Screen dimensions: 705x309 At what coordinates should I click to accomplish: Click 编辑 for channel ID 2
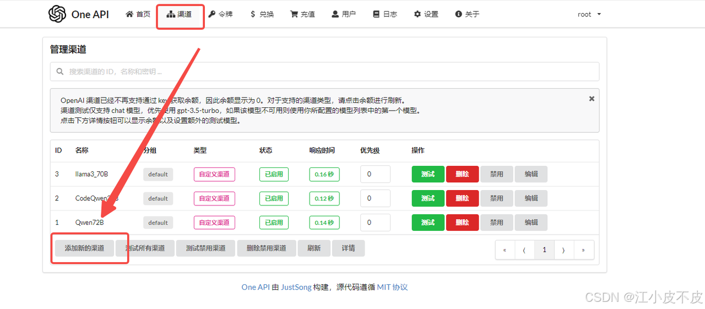coord(531,198)
